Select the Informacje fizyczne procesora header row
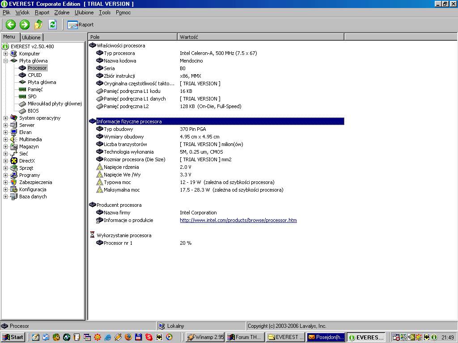The image size is (458, 343). click(216, 121)
